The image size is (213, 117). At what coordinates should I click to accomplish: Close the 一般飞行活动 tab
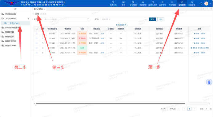pyautogui.click(x=45, y=9)
